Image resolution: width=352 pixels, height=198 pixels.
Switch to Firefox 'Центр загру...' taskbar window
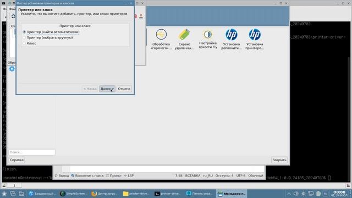105,194
